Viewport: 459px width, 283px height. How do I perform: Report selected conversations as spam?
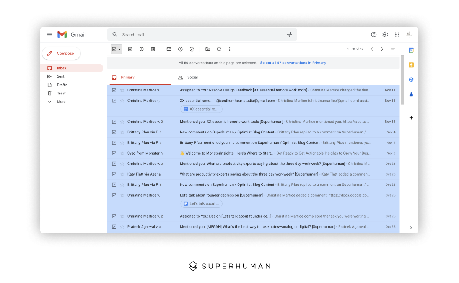pyautogui.click(x=142, y=49)
